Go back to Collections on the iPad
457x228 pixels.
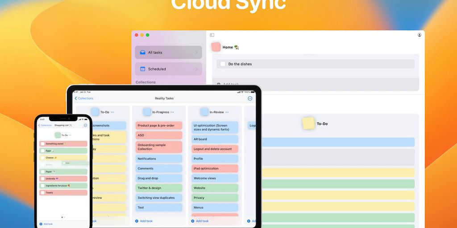click(x=84, y=98)
